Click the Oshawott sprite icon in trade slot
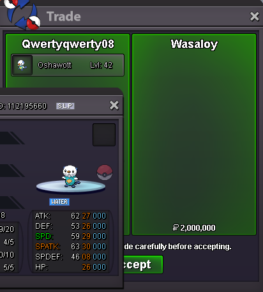 click(22, 65)
